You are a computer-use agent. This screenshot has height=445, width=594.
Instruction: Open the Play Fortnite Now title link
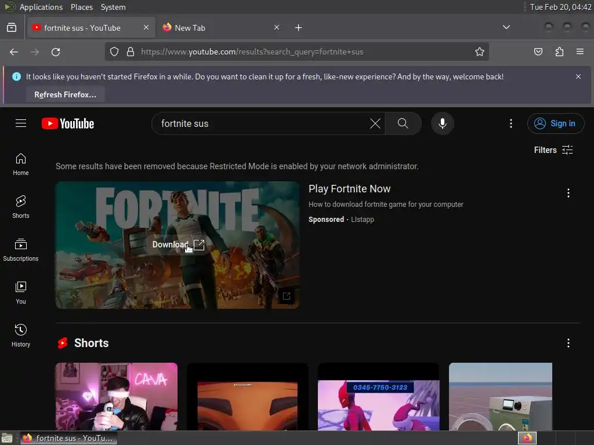(349, 189)
